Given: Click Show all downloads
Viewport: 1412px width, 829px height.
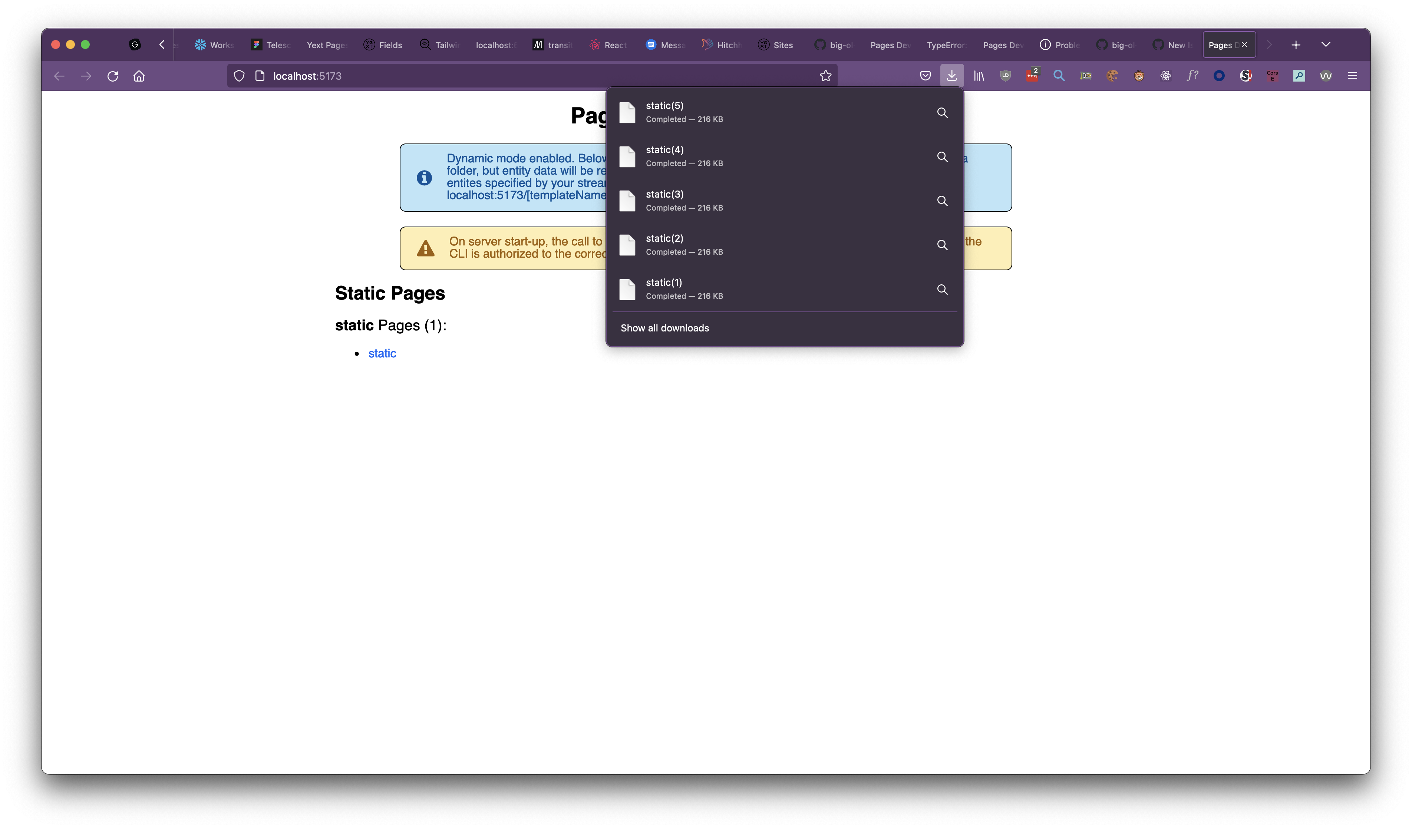Looking at the screenshot, I should 664,328.
